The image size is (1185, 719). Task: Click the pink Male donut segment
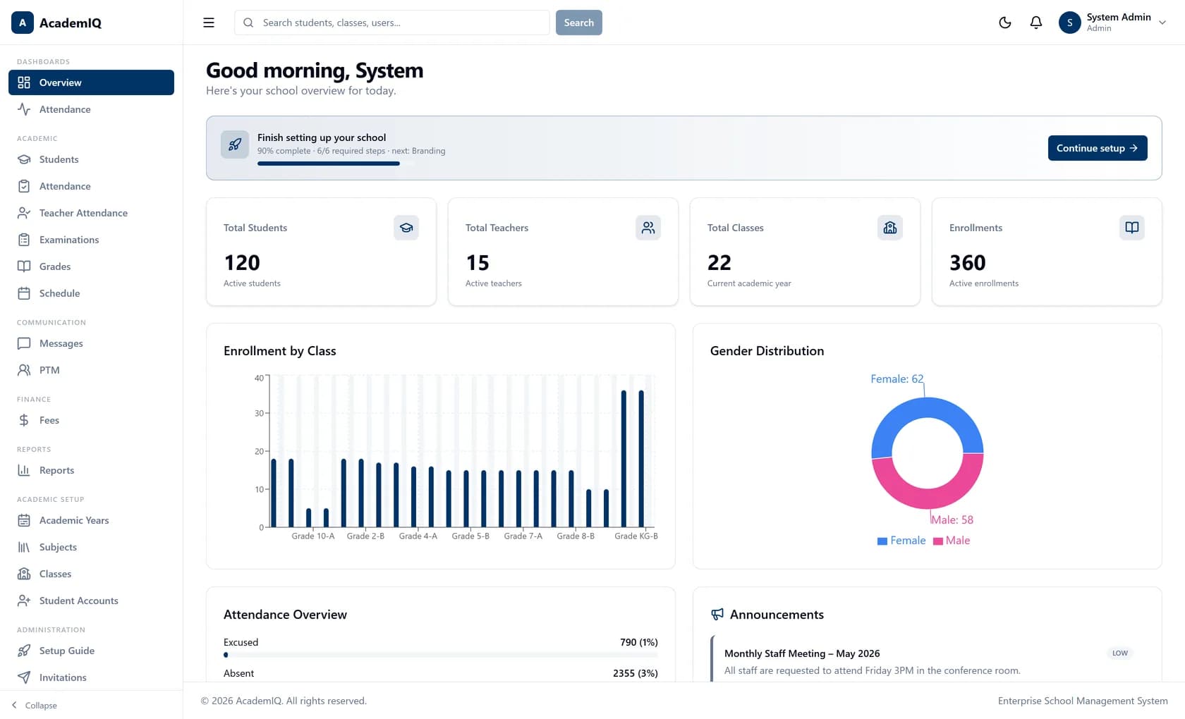tap(928, 498)
